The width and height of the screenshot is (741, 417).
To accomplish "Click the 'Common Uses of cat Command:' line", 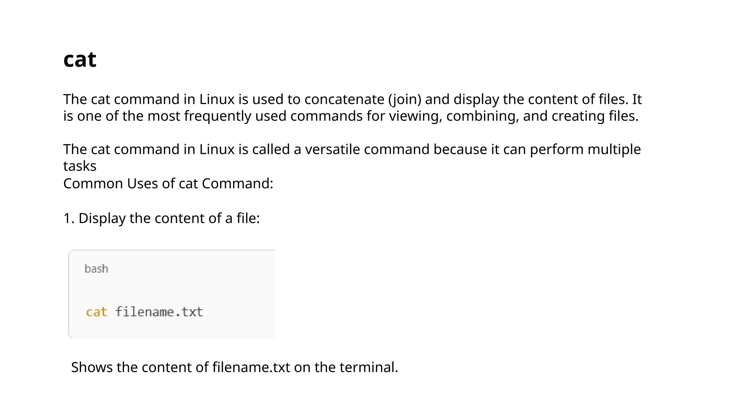I will click(x=168, y=184).
